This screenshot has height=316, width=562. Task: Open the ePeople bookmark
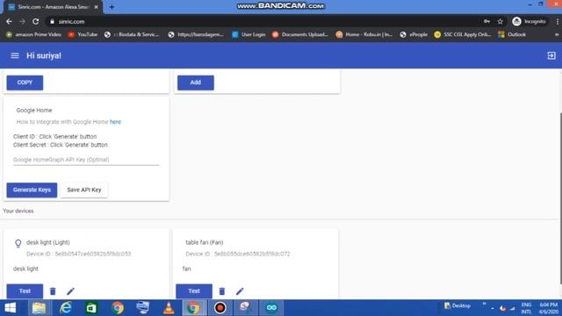414,35
